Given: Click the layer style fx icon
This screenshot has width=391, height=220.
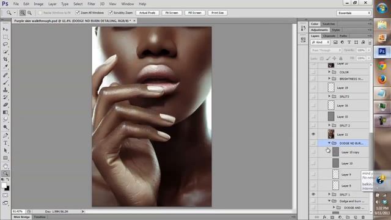Looking at the screenshot, I should (x=324, y=218).
